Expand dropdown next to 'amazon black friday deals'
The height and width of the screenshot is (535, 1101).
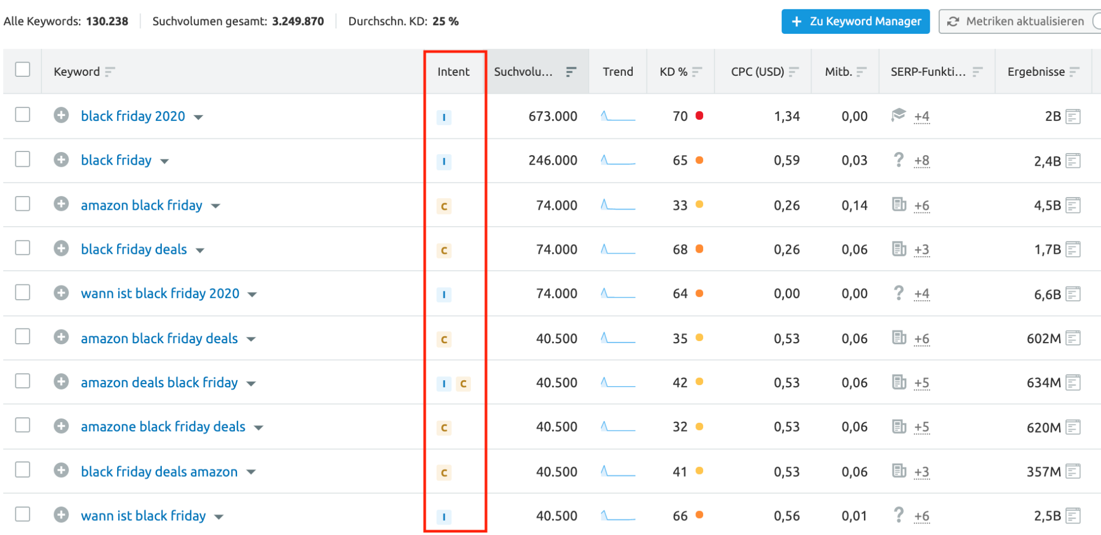[x=251, y=339]
